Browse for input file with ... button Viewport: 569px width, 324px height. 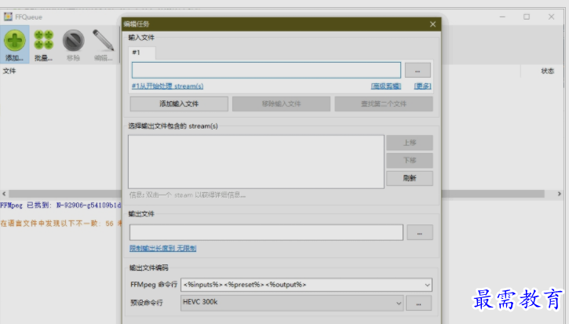click(x=418, y=71)
